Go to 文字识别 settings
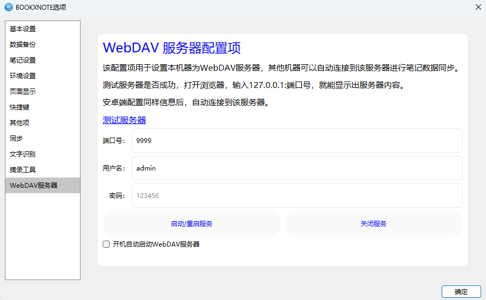486x300 pixels. (43, 154)
